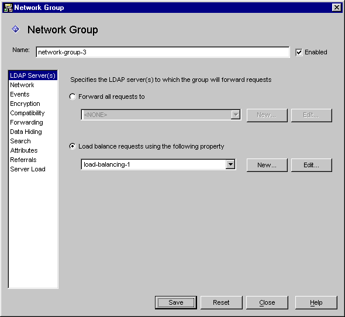Select Search in the category list
This screenshot has height=317, width=345.
pyautogui.click(x=33, y=141)
